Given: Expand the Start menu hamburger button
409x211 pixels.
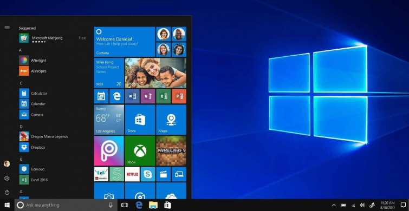Looking at the screenshot, I should click(x=7, y=28).
